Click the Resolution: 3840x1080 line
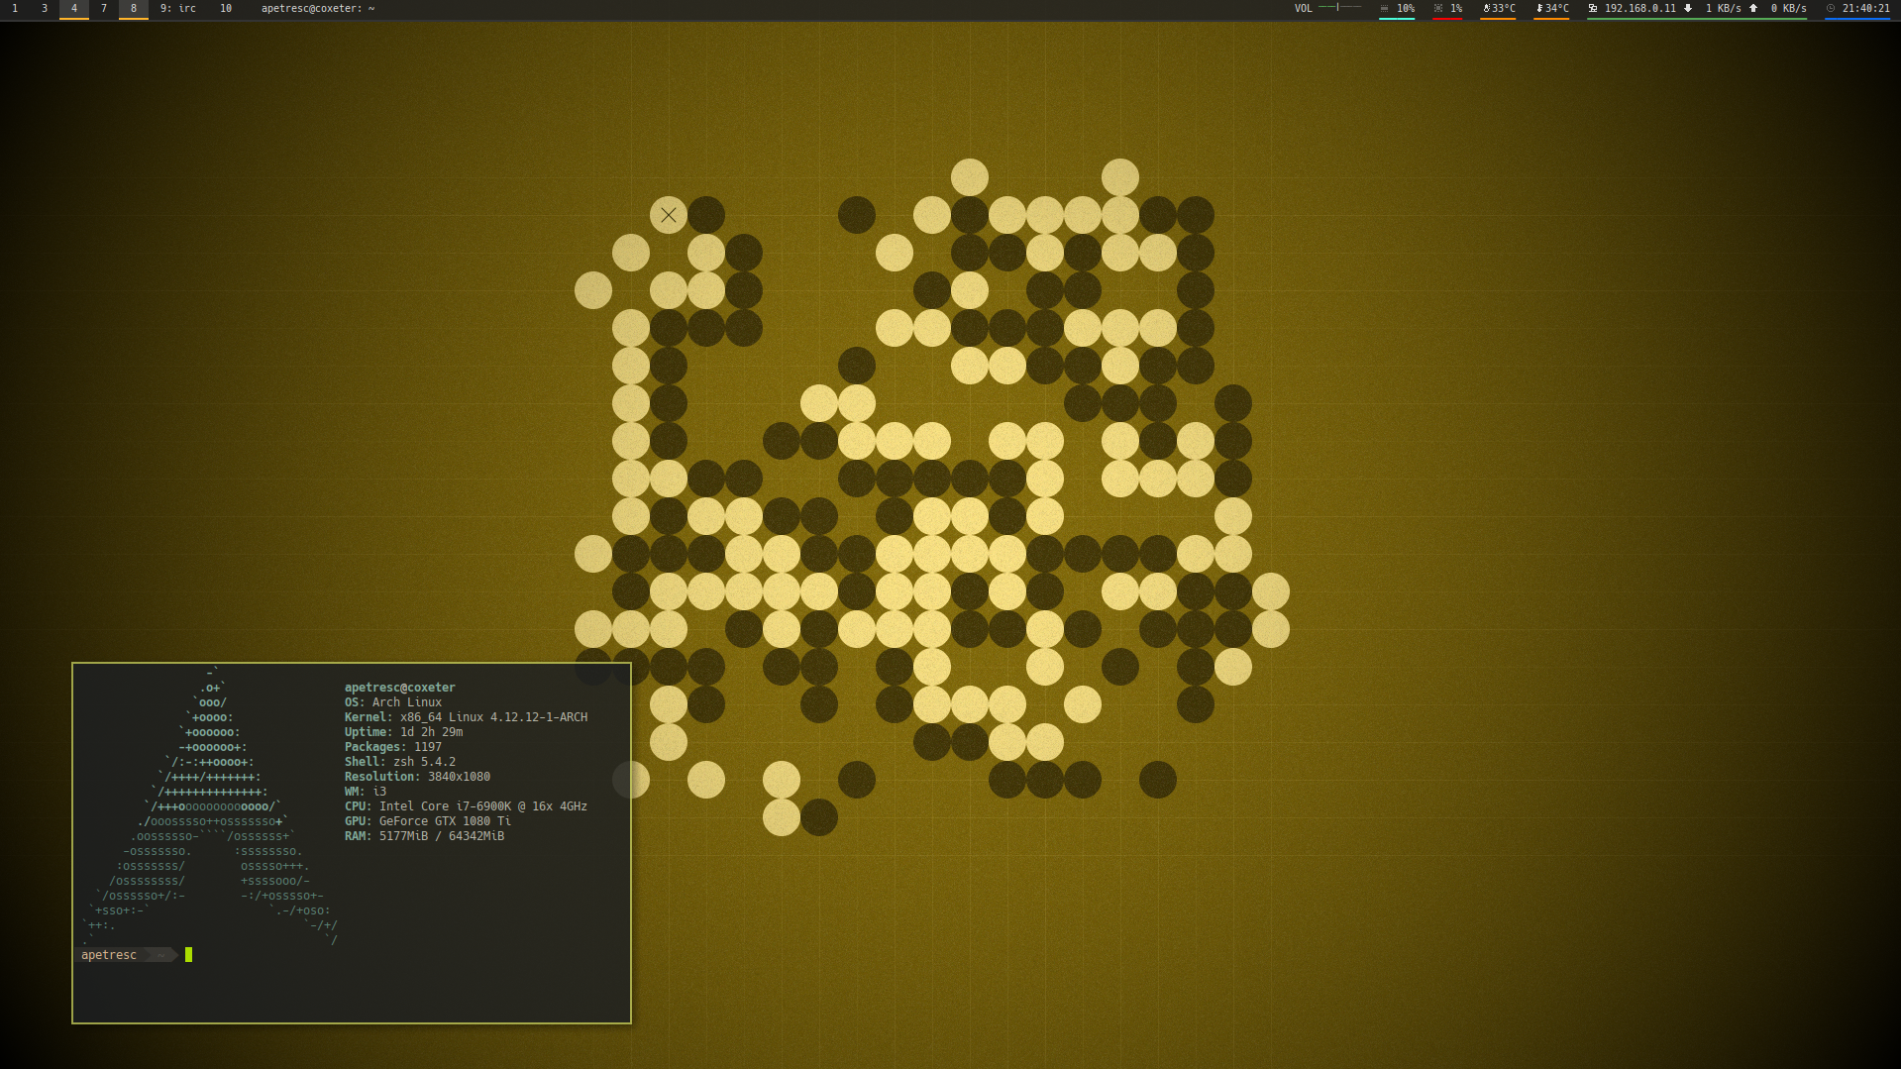Image resolution: width=1901 pixels, height=1069 pixels. [417, 777]
